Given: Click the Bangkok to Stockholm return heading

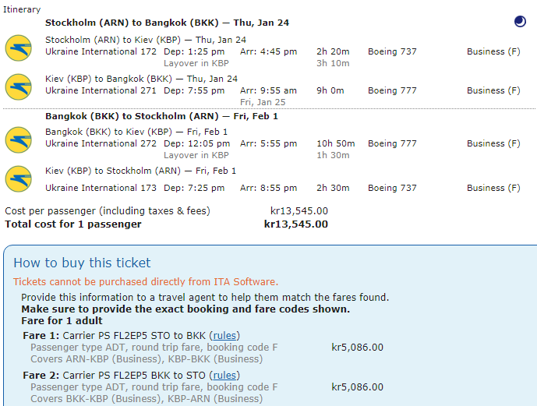Looking at the screenshot, I should (x=161, y=116).
